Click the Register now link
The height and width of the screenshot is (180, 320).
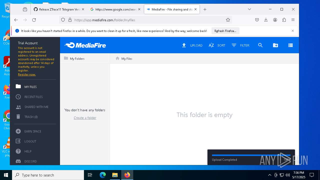tap(27, 74)
